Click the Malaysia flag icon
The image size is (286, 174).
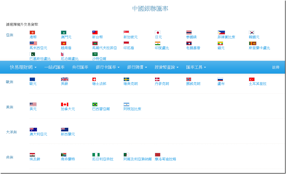click(33, 43)
